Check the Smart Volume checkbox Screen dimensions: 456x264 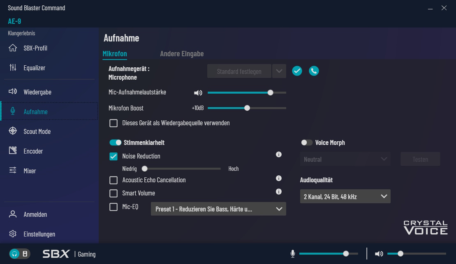pyautogui.click(x=113, y=193)
